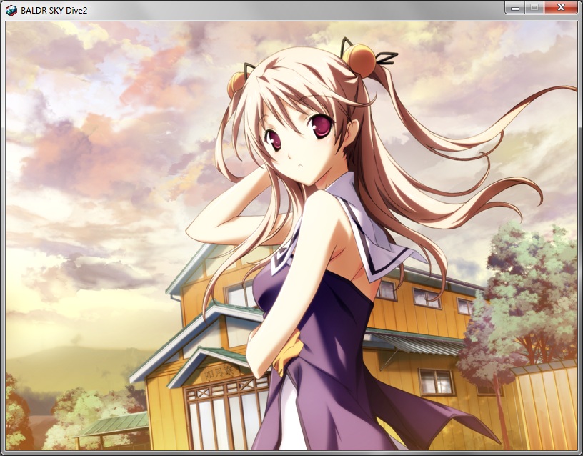Minimize the BALDR SKY Dive2 window
The height and width of the screenshot is (456, 583).
pos(515,7)
